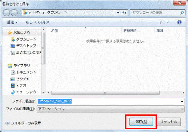Open the ファイル名 dropdown arrow
This screenshot has height=132, width=188.
point(182,102)
